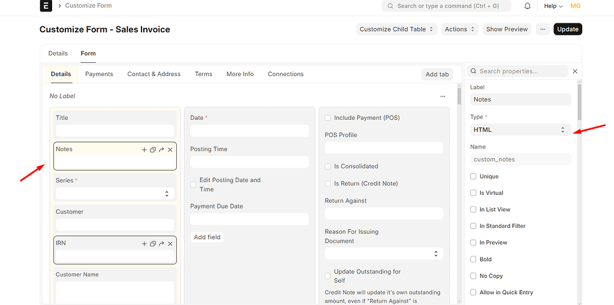Click the Payment Due Date input box
Screen dimensions: 614x305
click(x=249, y=219)
